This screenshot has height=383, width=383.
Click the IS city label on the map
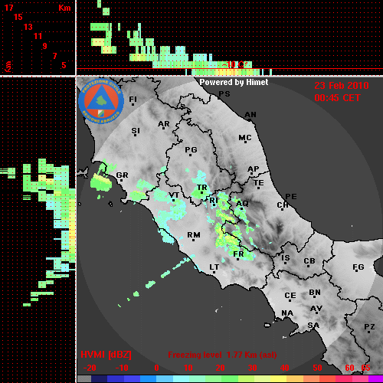point(286,258)
